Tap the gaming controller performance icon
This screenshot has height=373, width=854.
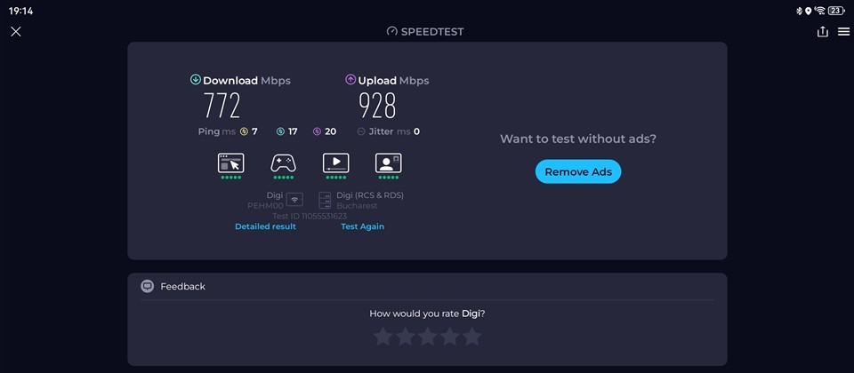point(283,163)
